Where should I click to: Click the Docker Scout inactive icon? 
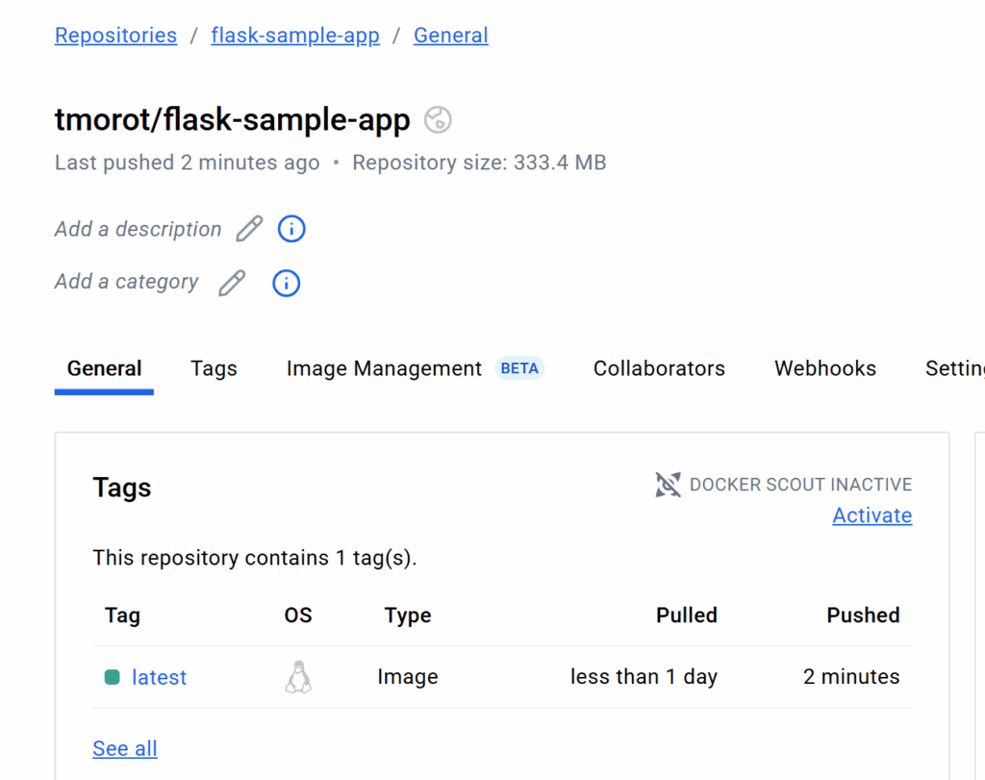point(668,484)
